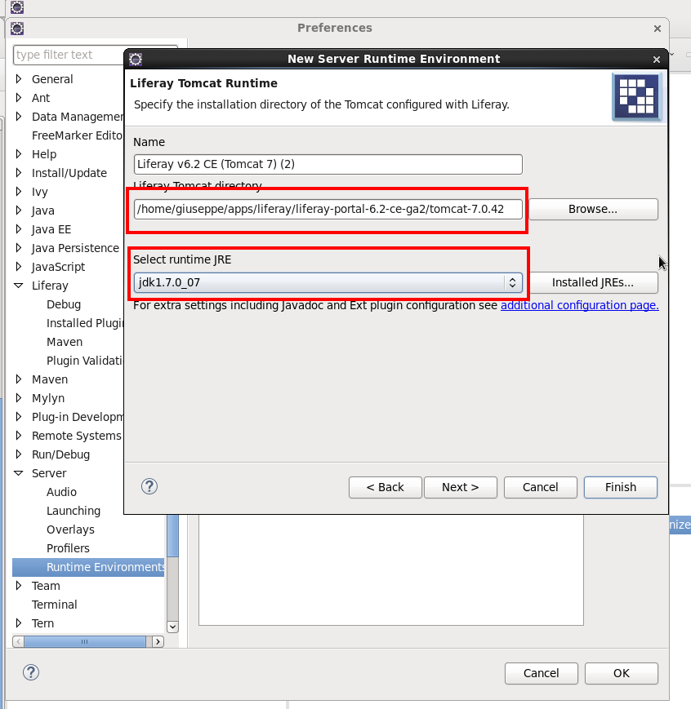Image resolution: width=691 pixels, height=709 pixels.
Task: Select Overlays under Server
Action: 70,530
